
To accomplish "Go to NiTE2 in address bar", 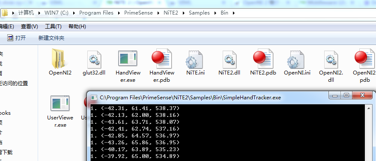I will [x=171, y=13].
